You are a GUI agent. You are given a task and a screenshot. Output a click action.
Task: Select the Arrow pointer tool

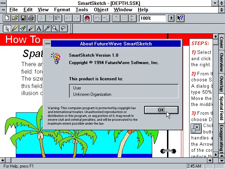pos(7,29)
